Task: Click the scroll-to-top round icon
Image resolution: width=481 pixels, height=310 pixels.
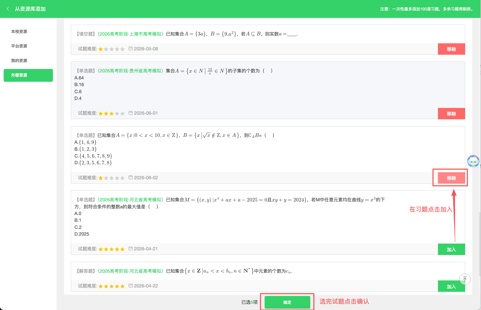Action: coord(465,279)
